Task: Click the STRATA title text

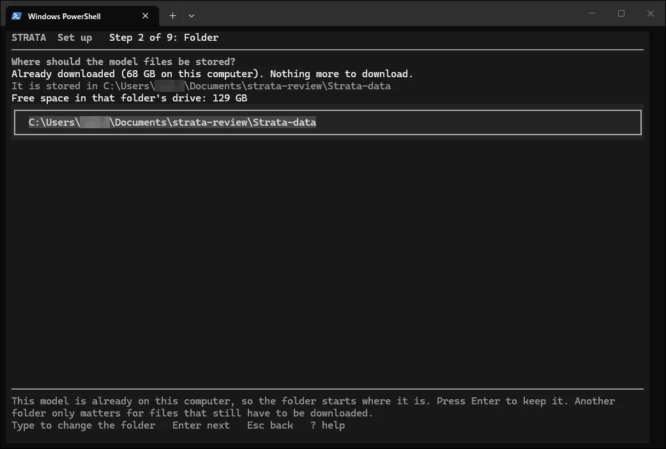Action: click(x=29, y=38)
